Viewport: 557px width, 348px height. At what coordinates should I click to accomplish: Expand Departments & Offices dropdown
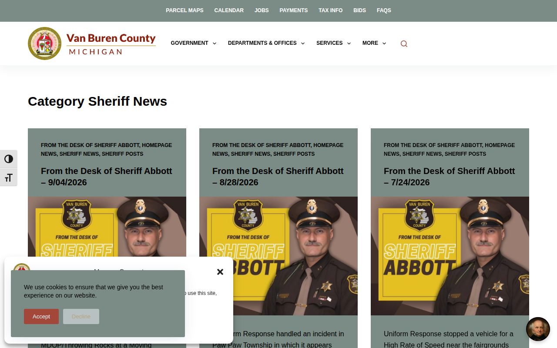click(266, 43)
